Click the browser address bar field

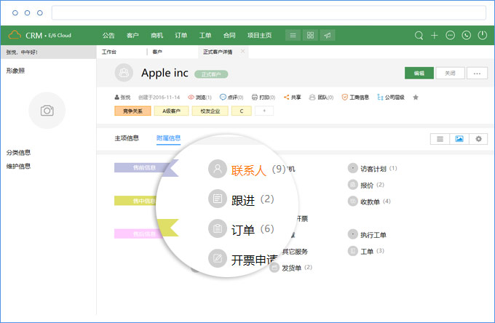point(268,13)
